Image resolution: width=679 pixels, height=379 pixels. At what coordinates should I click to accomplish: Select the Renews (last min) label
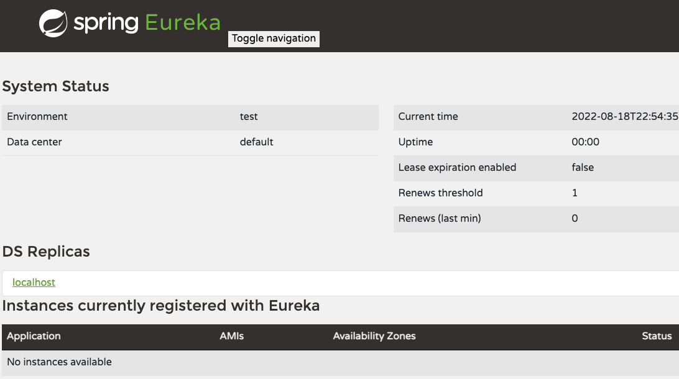(x=440, y=219)
